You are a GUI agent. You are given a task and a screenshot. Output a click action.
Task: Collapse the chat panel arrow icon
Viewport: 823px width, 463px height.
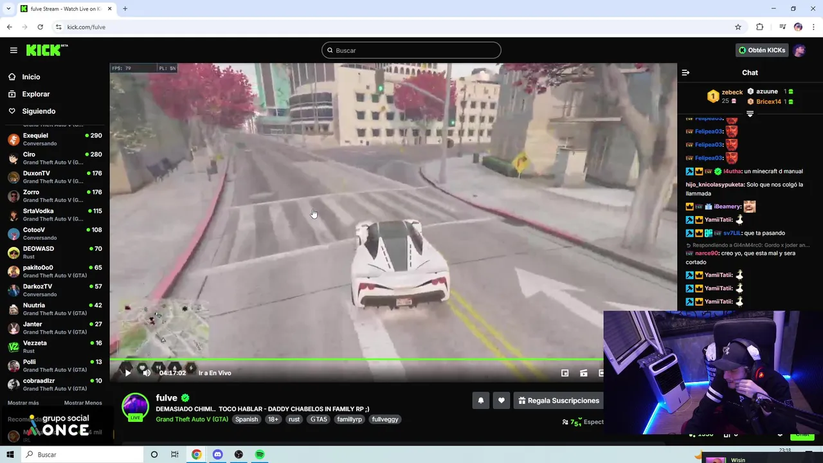685,73
